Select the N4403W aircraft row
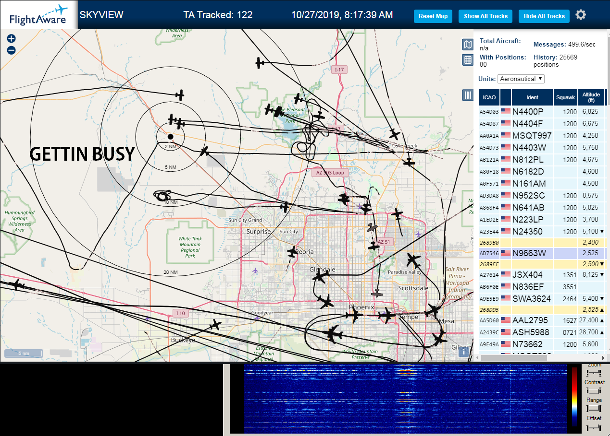The height and width of the screenshot is (436, 610). pos(542,147)
